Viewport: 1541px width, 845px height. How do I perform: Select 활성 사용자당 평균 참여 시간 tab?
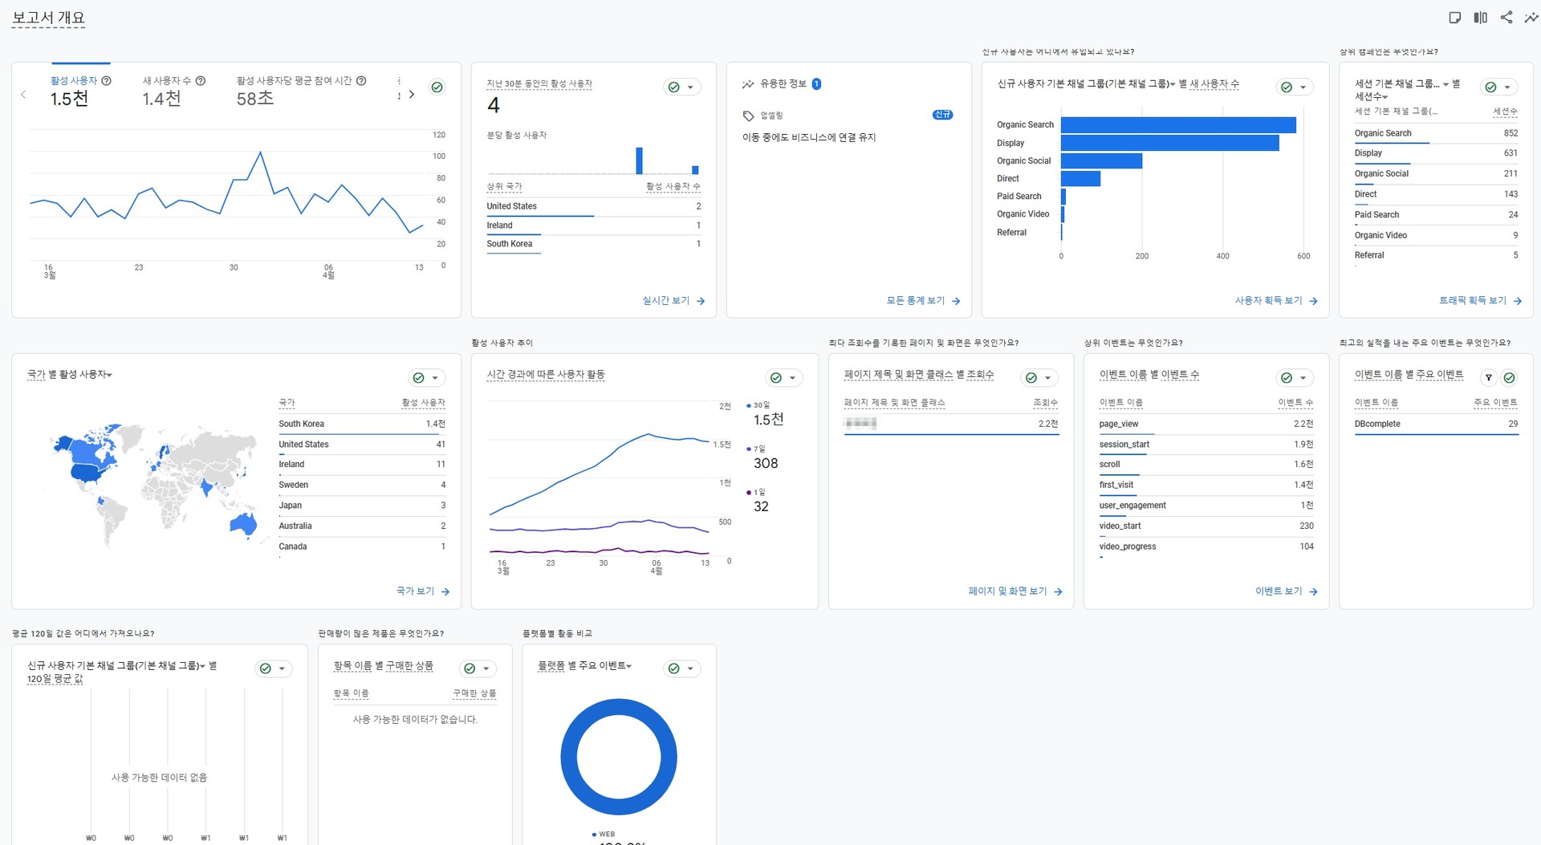tap(301, 91)
